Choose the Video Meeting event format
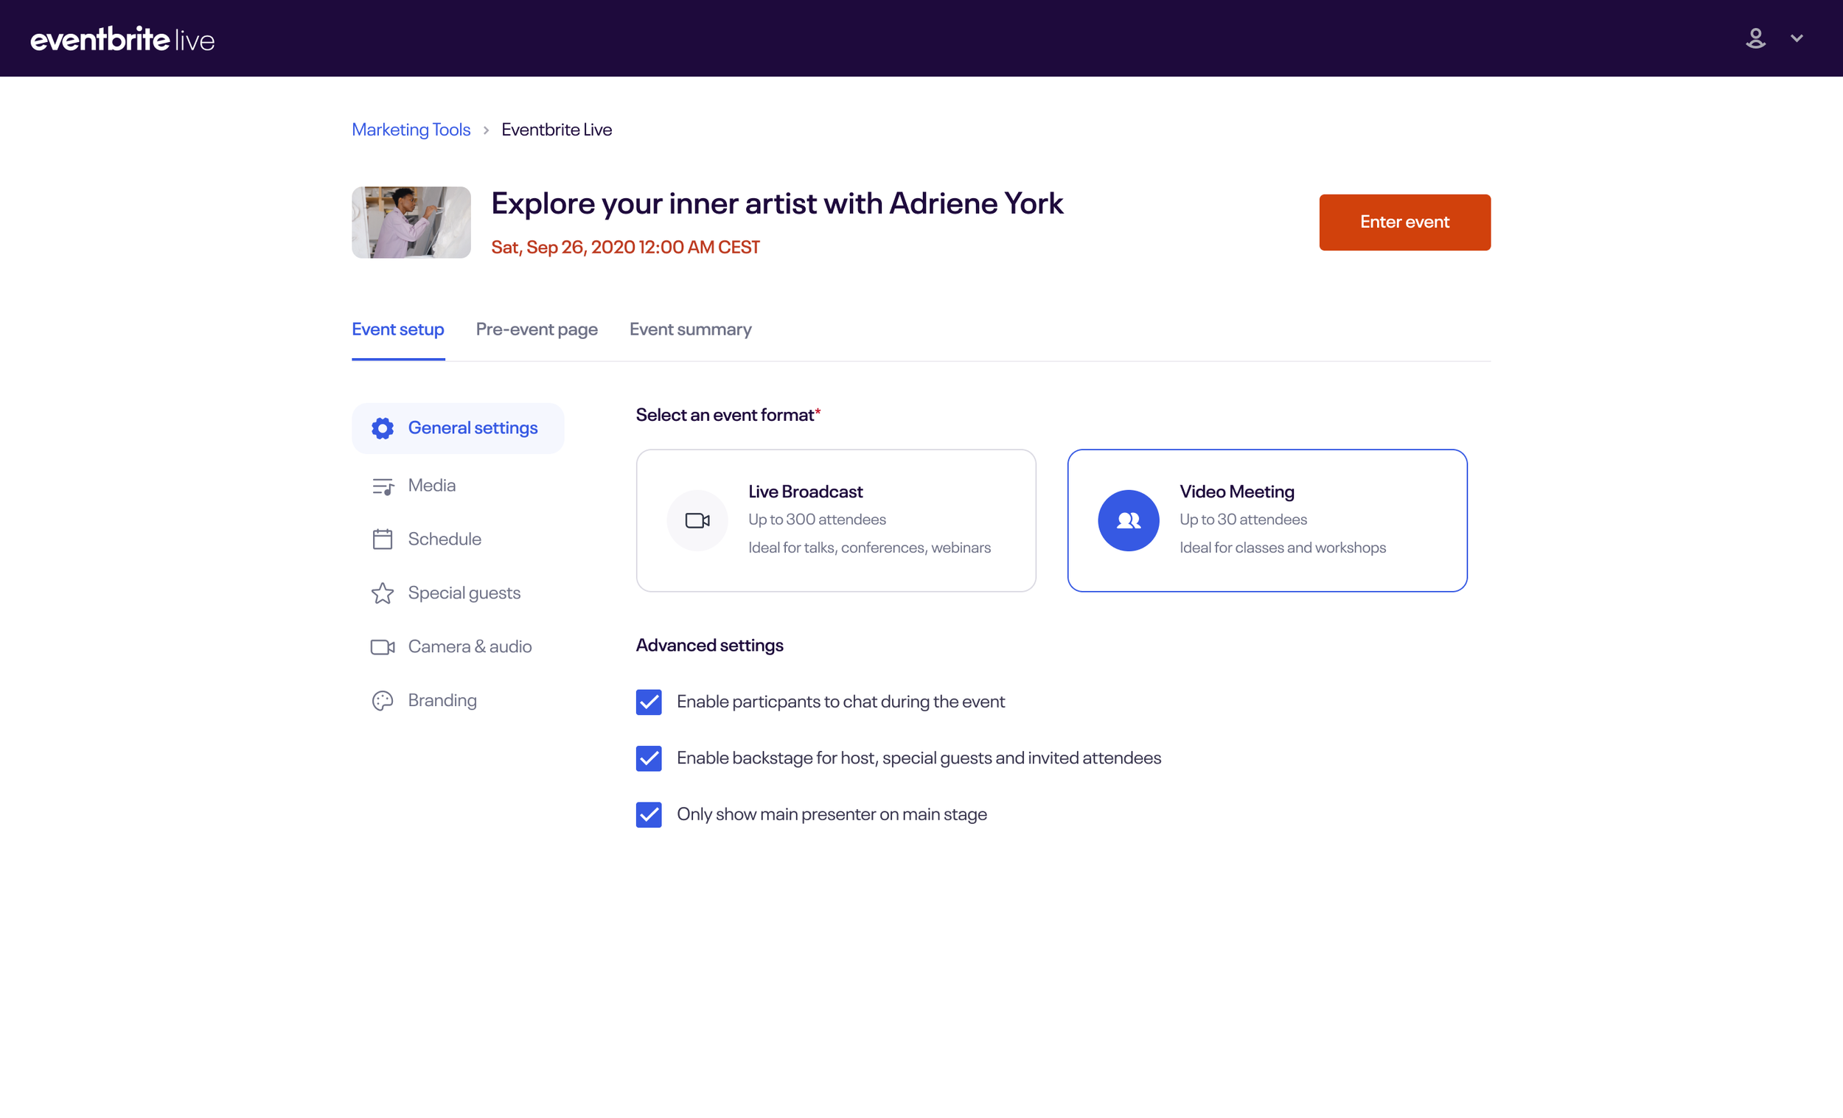The image size is (1843, 1118). 1267,520
